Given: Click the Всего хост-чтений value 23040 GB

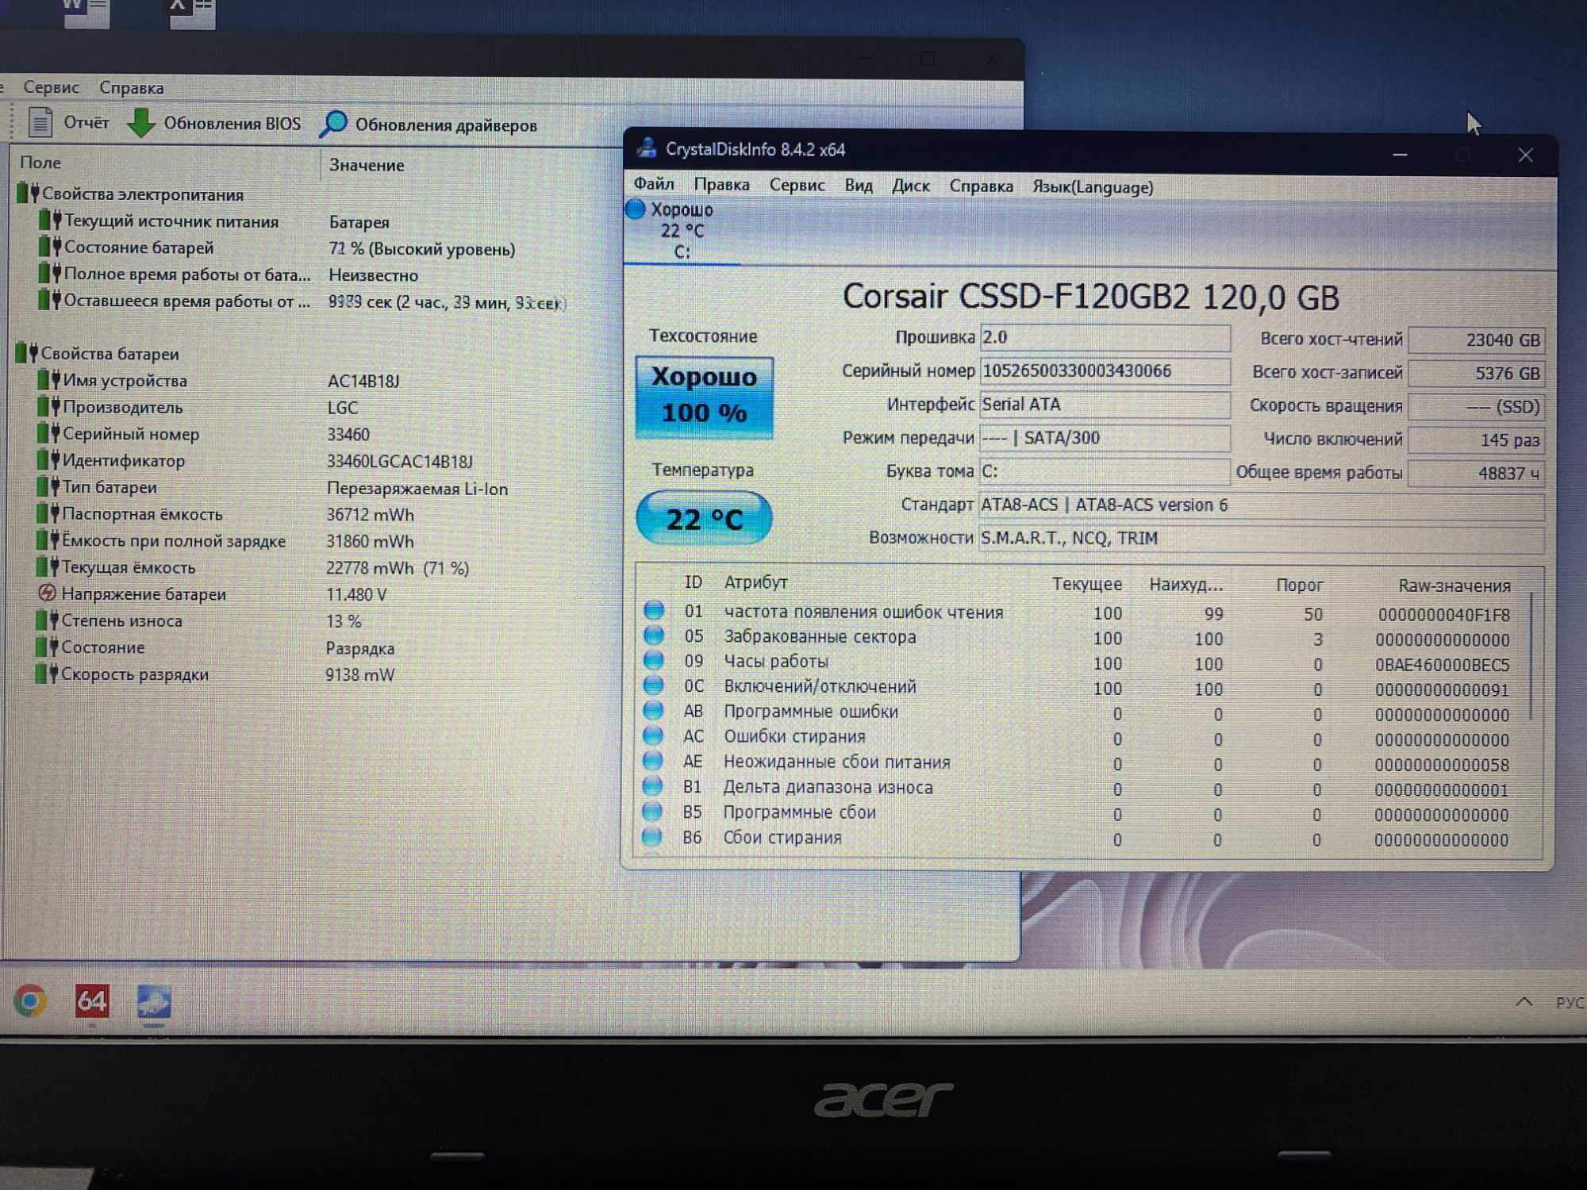Looking at the screenshot, I should [1477, 340].
